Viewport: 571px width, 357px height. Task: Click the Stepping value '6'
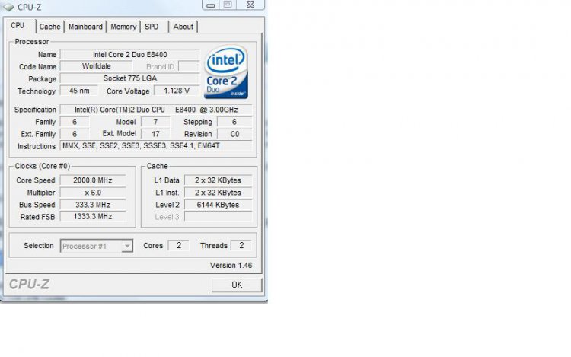pyautogui.click(x=234, y=122)
